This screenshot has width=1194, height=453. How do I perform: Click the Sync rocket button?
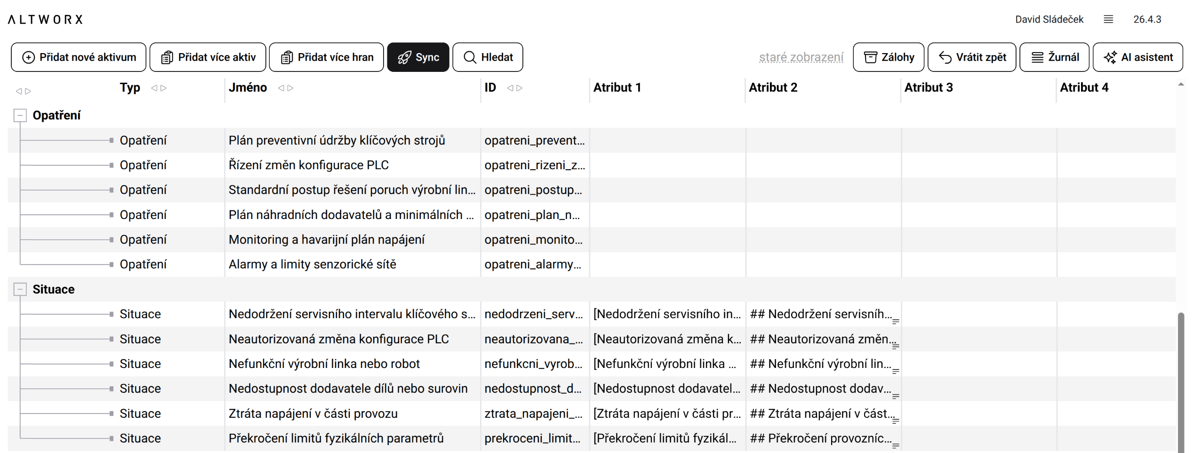click(417, 57)
